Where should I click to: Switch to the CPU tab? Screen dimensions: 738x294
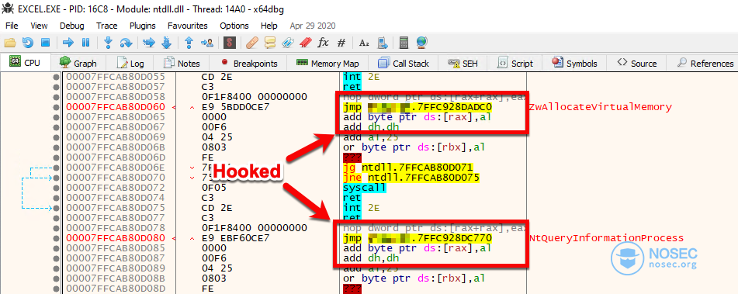[26, 63]
